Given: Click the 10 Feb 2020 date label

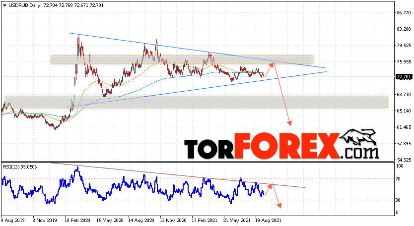Looking at the screenshot, I should (77, 220).
